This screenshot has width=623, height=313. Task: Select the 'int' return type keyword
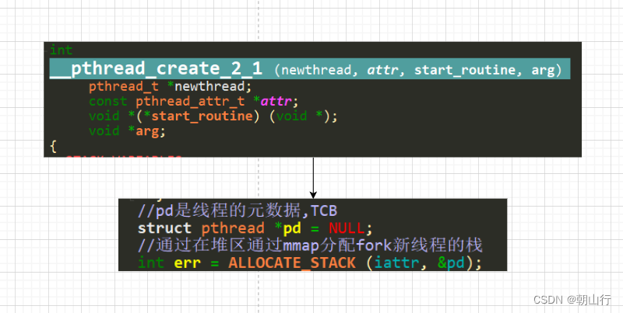click(x=62, y=50)
